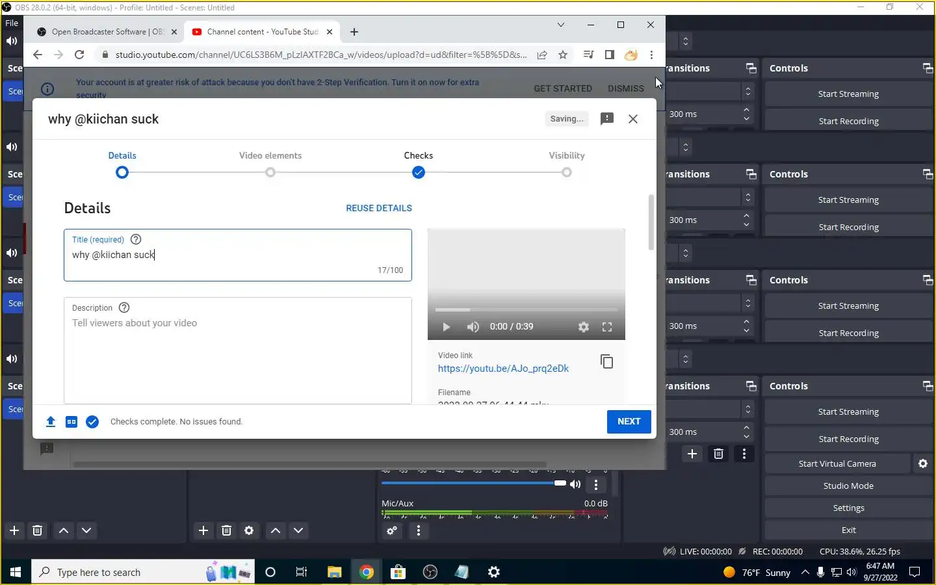Mute the video preview player volume

pos(473,327)
